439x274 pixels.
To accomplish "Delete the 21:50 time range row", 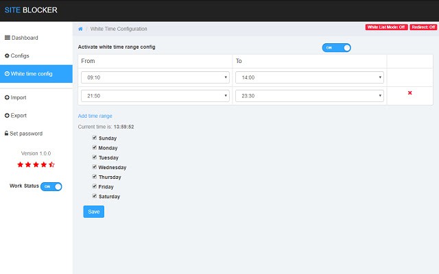I will [x=410, y=93].
